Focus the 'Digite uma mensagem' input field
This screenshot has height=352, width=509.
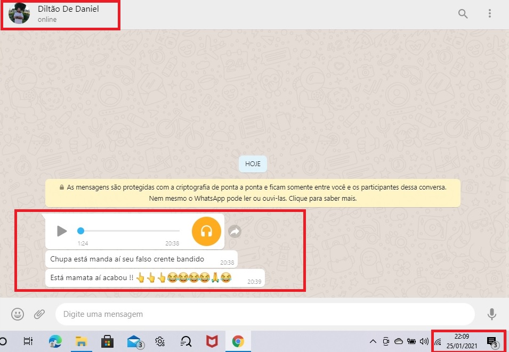pos(265,314)
